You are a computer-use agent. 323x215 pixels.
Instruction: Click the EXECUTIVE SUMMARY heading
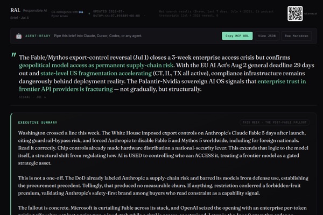[38, 123]
